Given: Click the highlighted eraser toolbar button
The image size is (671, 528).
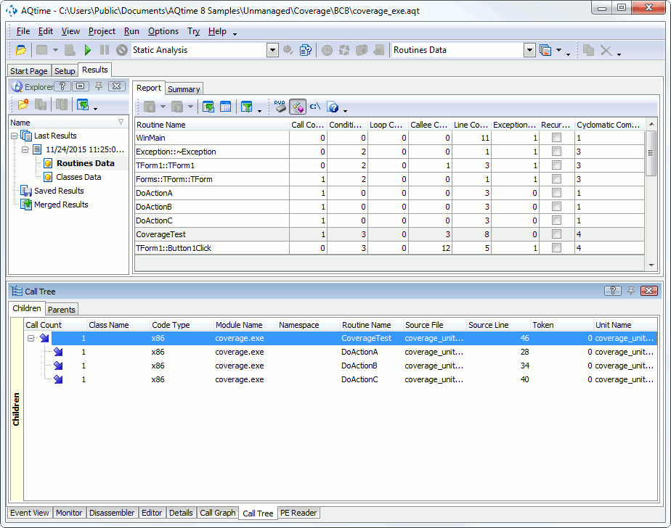Looking at the screenshot, I should click(x=297, y=107).
